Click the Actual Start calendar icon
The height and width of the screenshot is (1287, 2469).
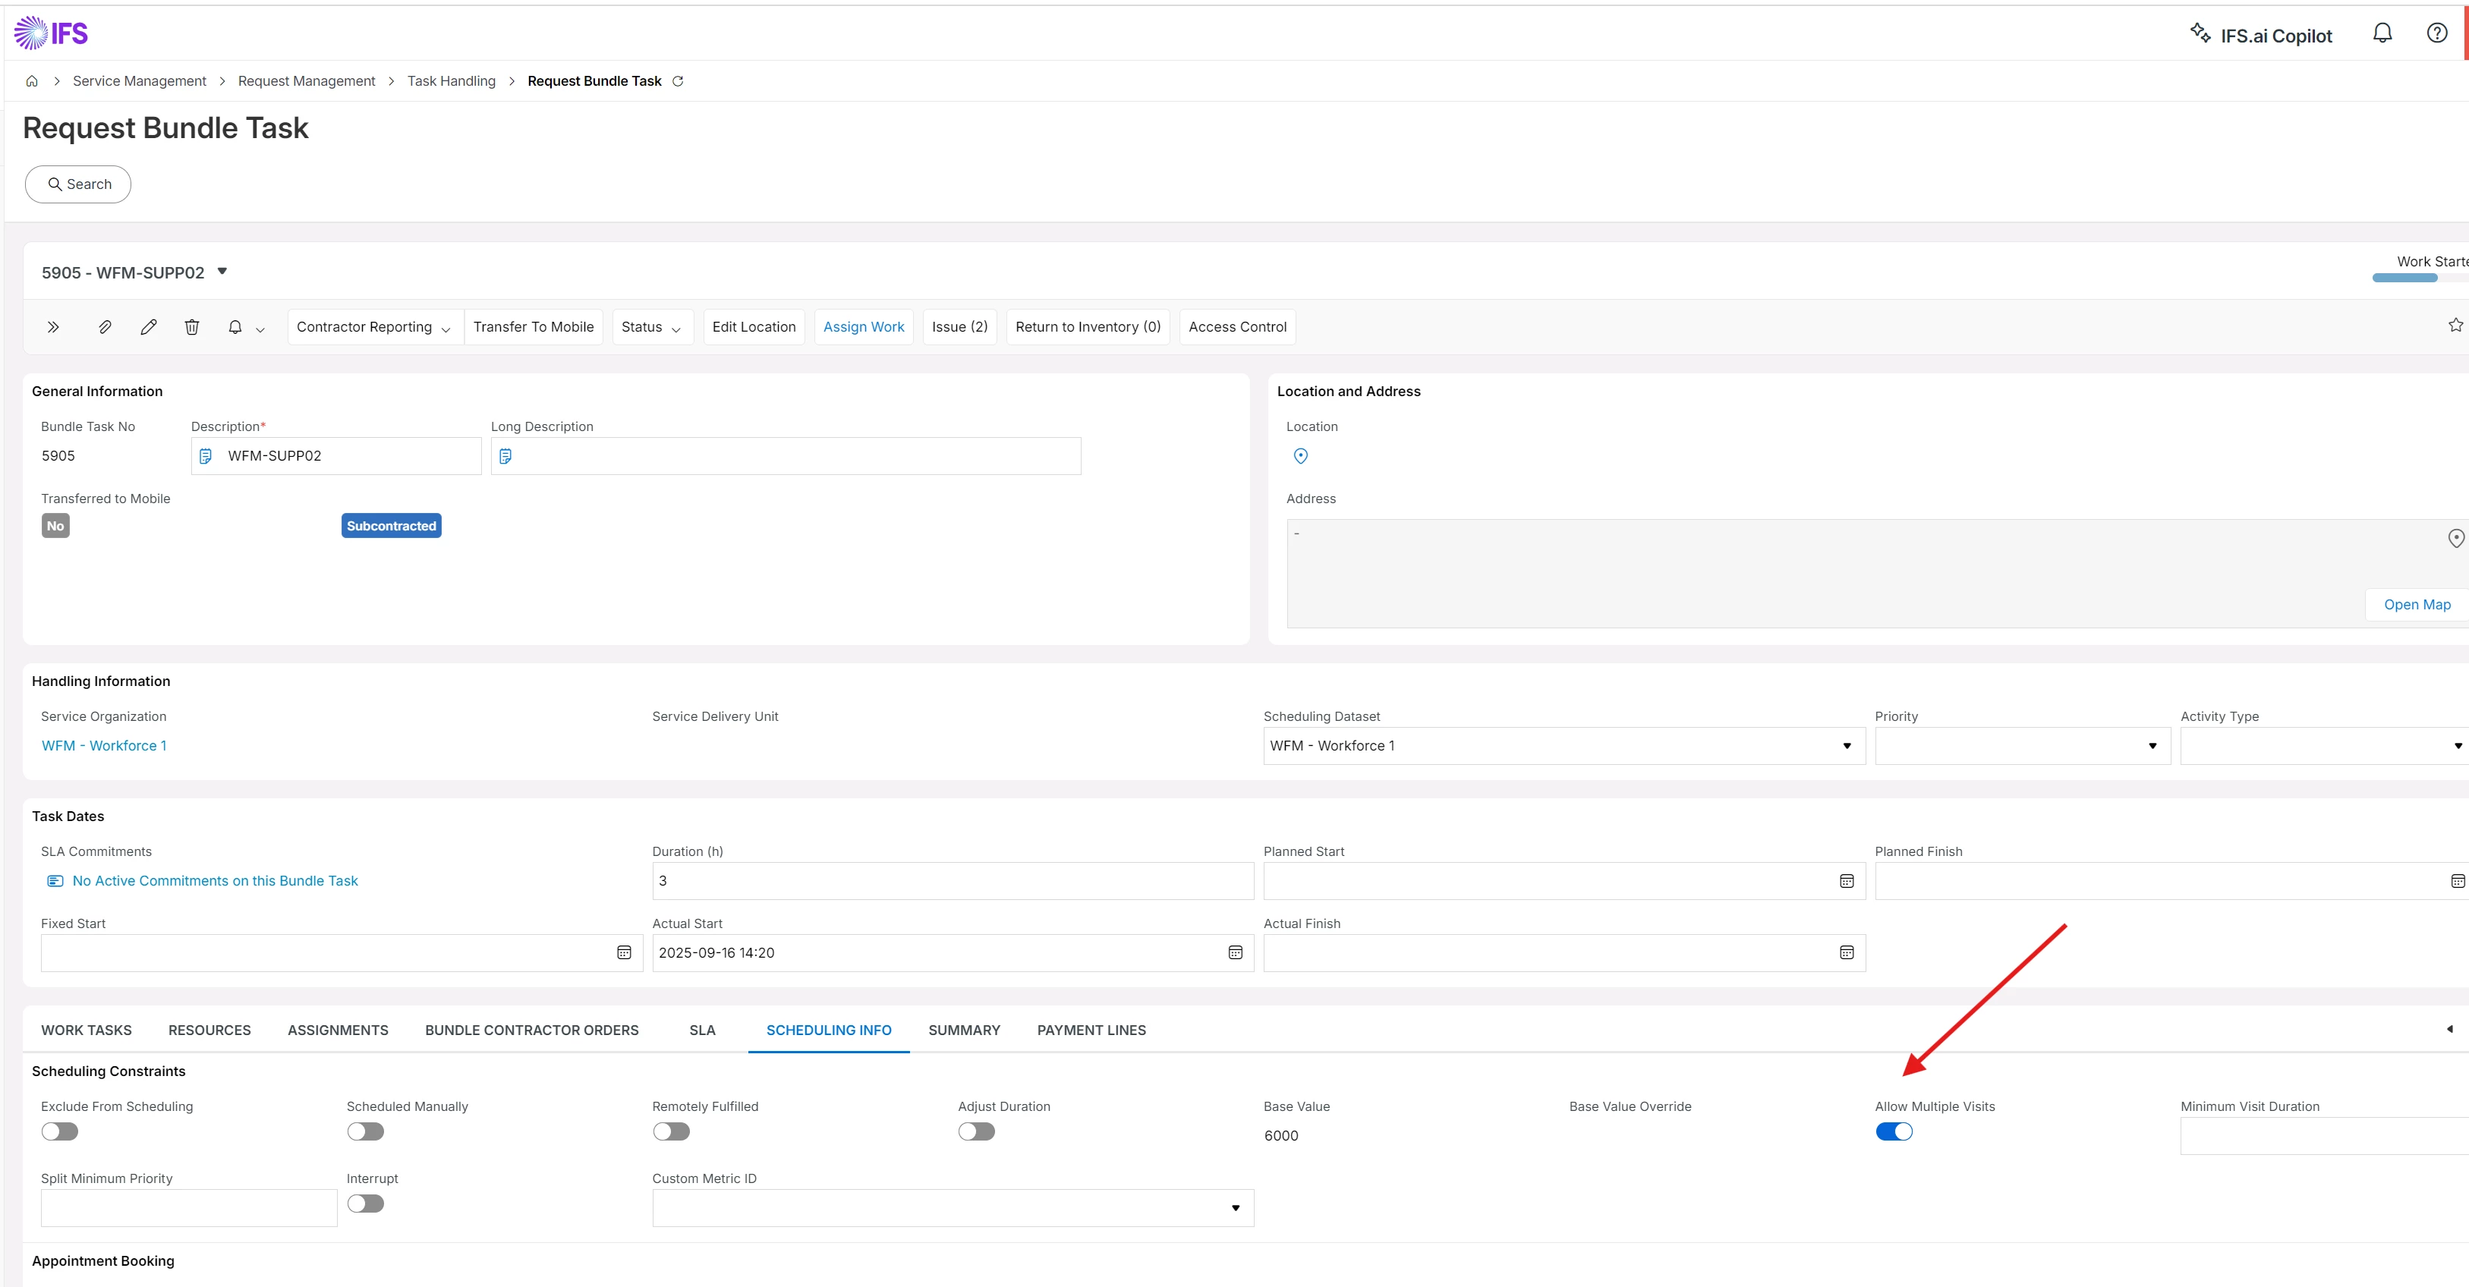tap(1234, 952)
